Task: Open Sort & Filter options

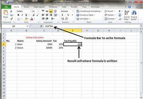Action: [x=127, y=15]
